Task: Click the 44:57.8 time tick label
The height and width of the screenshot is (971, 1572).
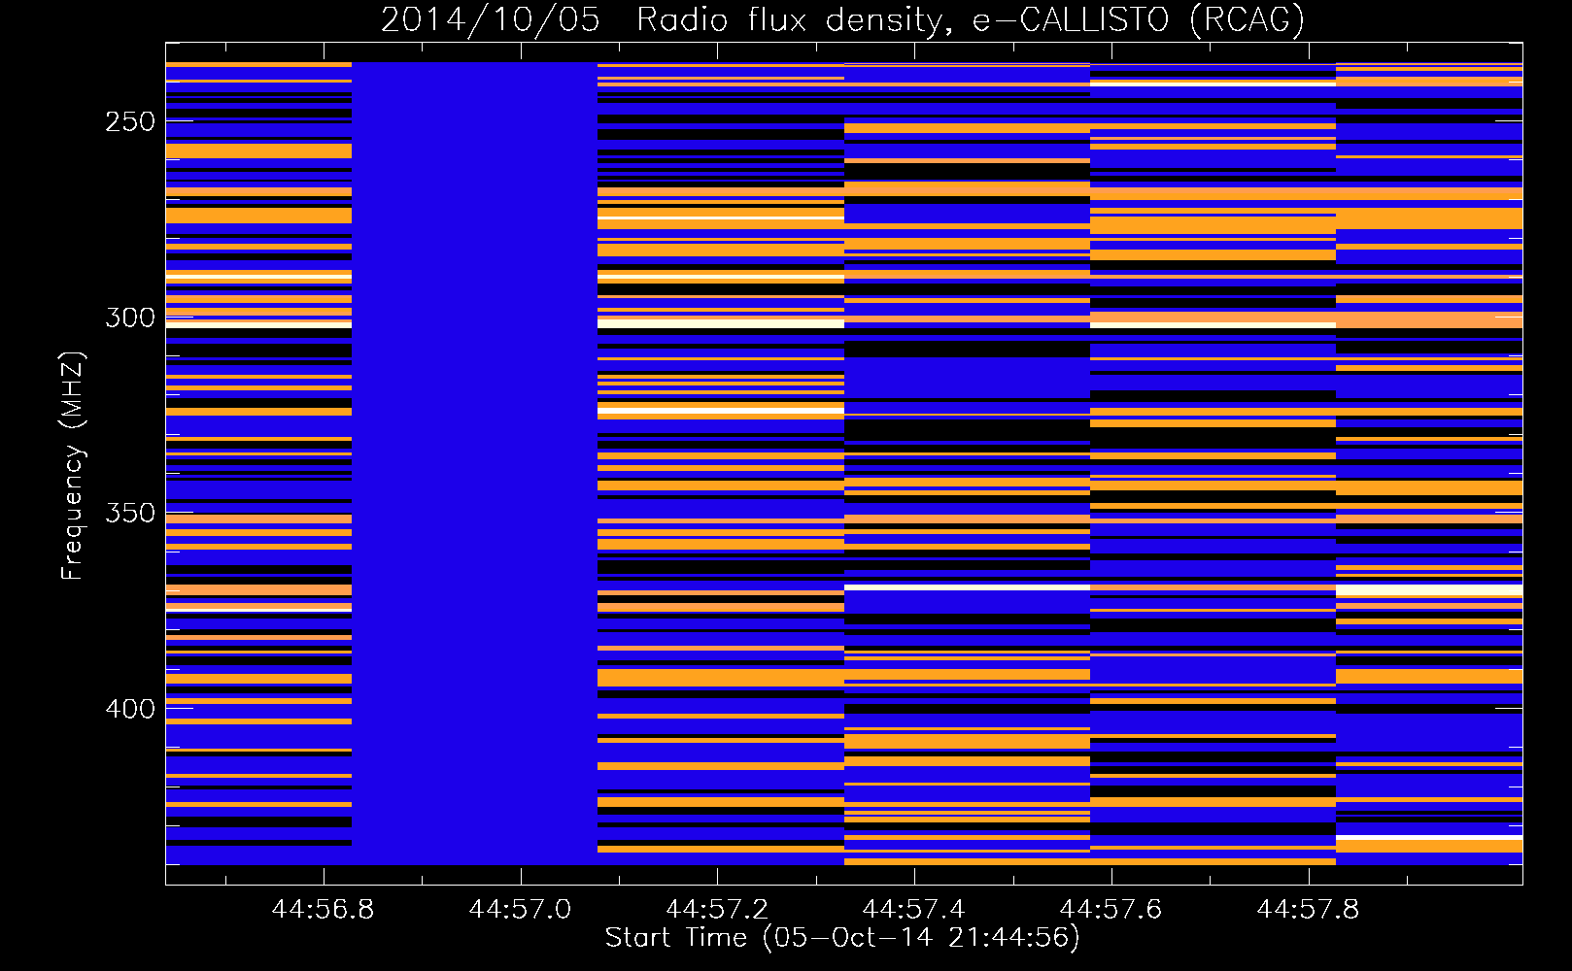Action: pyautogui.click(x=1308, y=910)
